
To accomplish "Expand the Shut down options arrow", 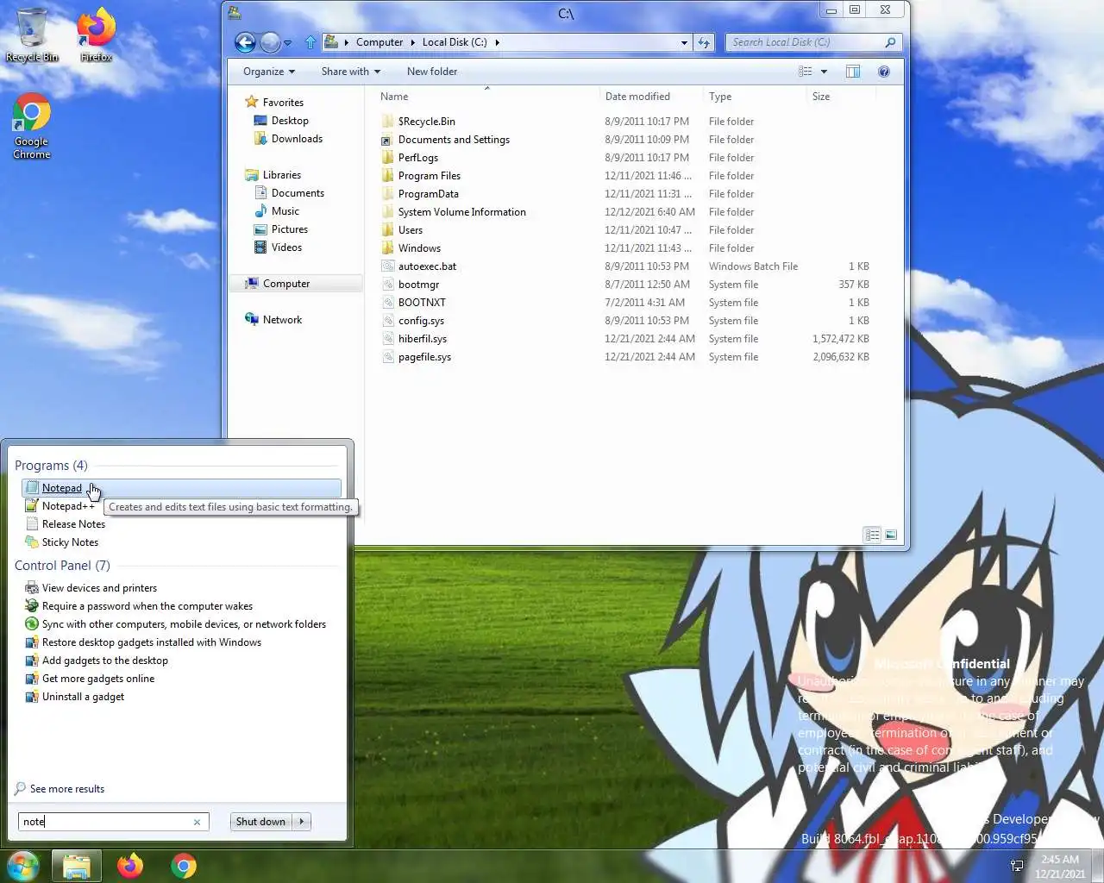I will pos(302,822).
